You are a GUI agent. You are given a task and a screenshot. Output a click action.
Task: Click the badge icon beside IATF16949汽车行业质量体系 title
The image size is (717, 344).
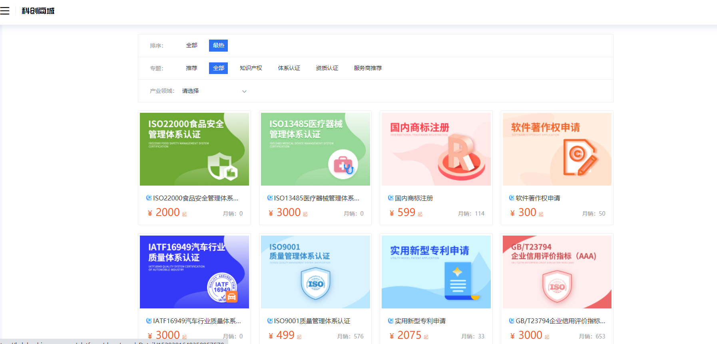tap(149, 320)
